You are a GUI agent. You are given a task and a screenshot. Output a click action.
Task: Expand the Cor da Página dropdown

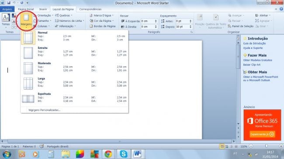tap(102, 21)
